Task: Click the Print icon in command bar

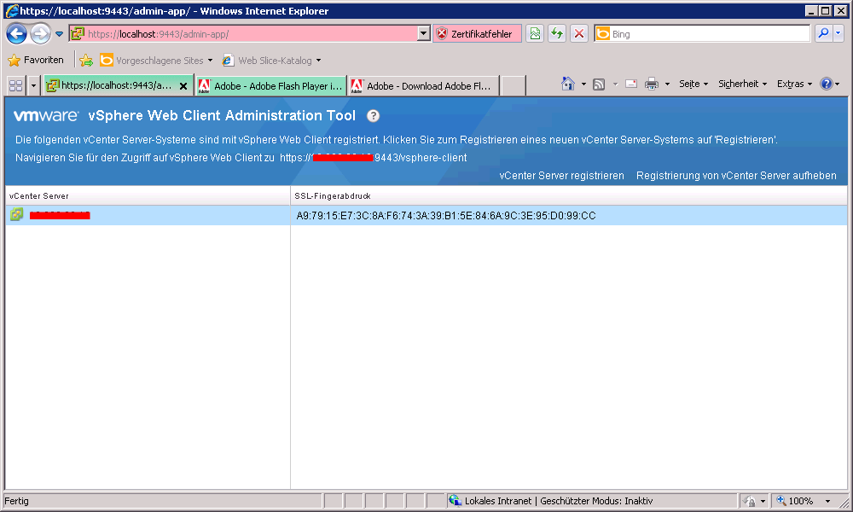Action: tap(652, 84)
